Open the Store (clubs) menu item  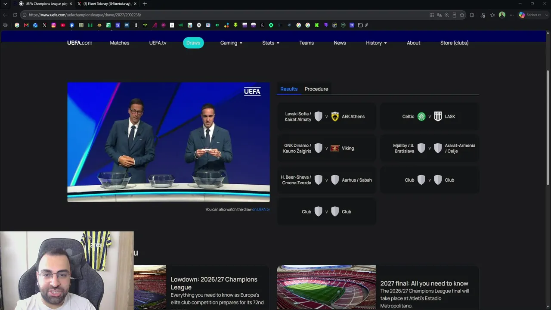click(454, 43)
